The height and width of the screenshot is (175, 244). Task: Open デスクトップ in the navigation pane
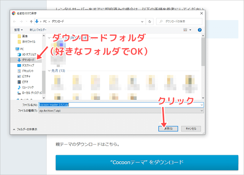click(x=28, y=65)
